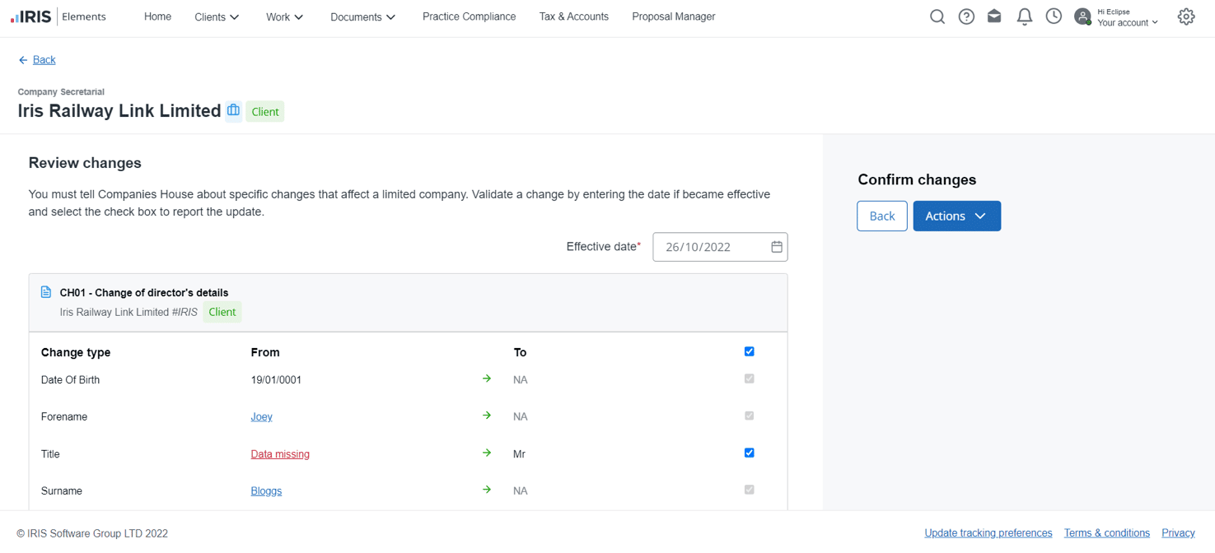Open the messages envelope icon
The height and width of the screenshot is (553, 1215).
point(994,16)
